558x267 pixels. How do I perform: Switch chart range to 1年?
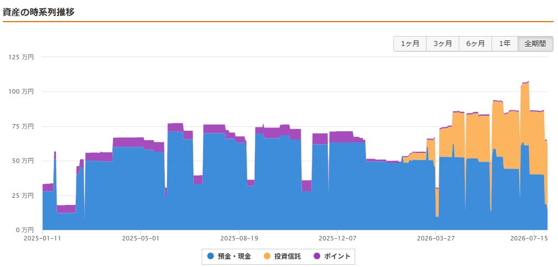505,44
